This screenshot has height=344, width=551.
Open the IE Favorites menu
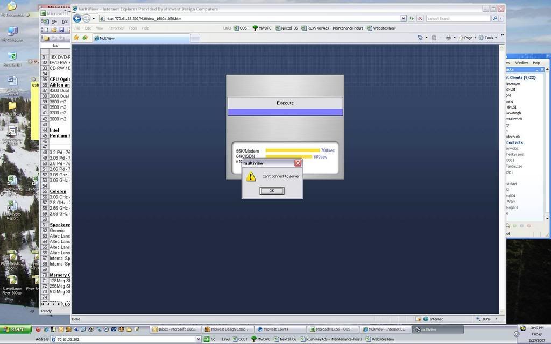pos(116,28)
